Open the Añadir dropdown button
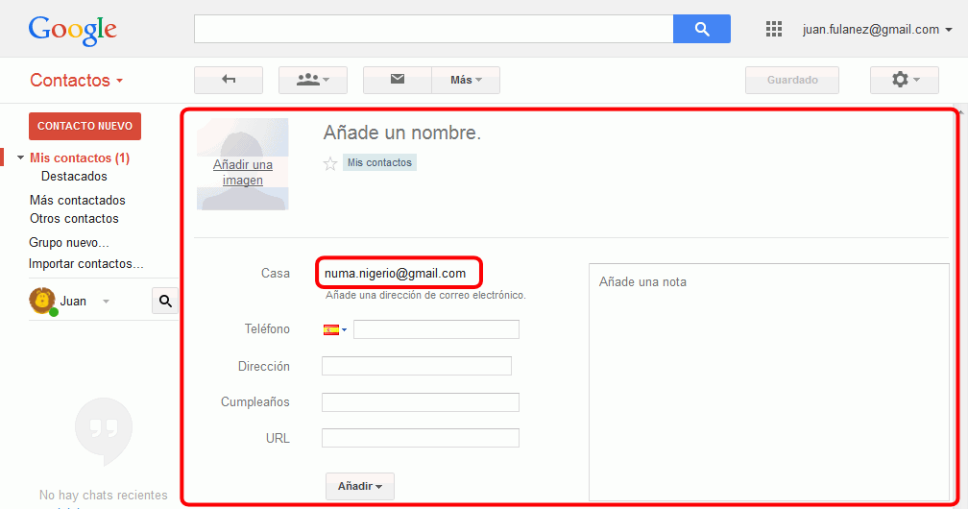The height and width of the screenshot is (509, 968). pyautogui.click(x=360, y=486)
